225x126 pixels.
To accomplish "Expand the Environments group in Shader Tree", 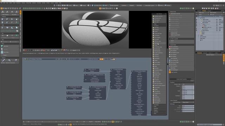I will pos(199,37).
